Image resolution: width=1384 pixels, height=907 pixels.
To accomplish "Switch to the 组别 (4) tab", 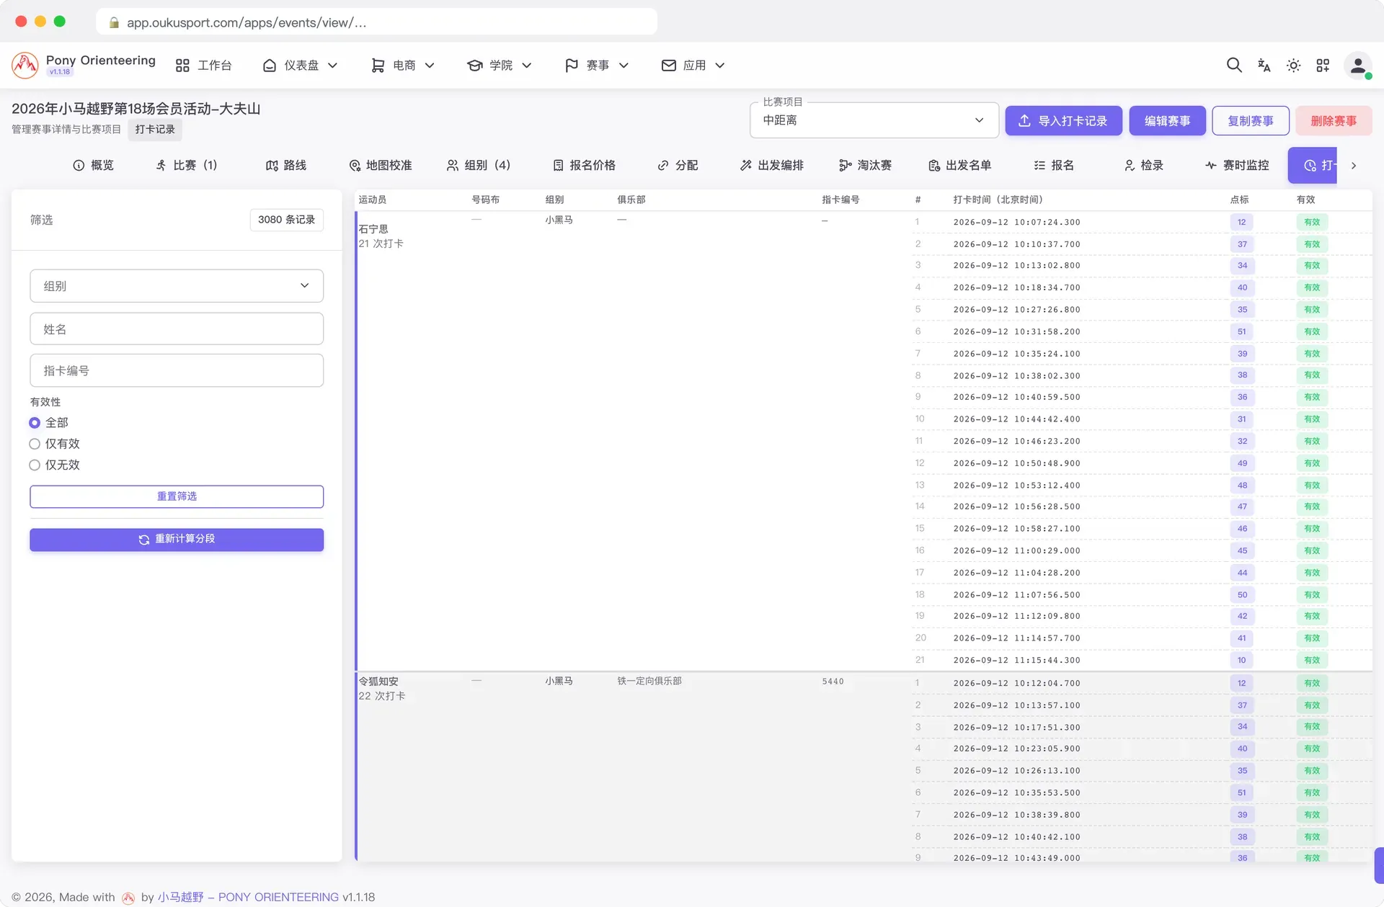I will (x=479, y=166).
